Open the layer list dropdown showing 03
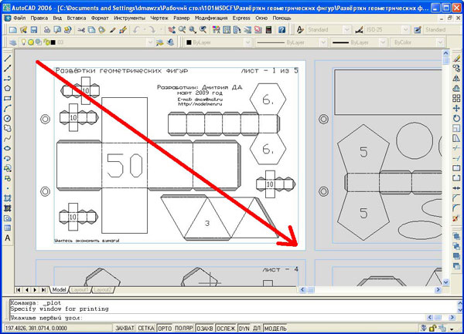This screenshot has height=334, width=464. 150,42
